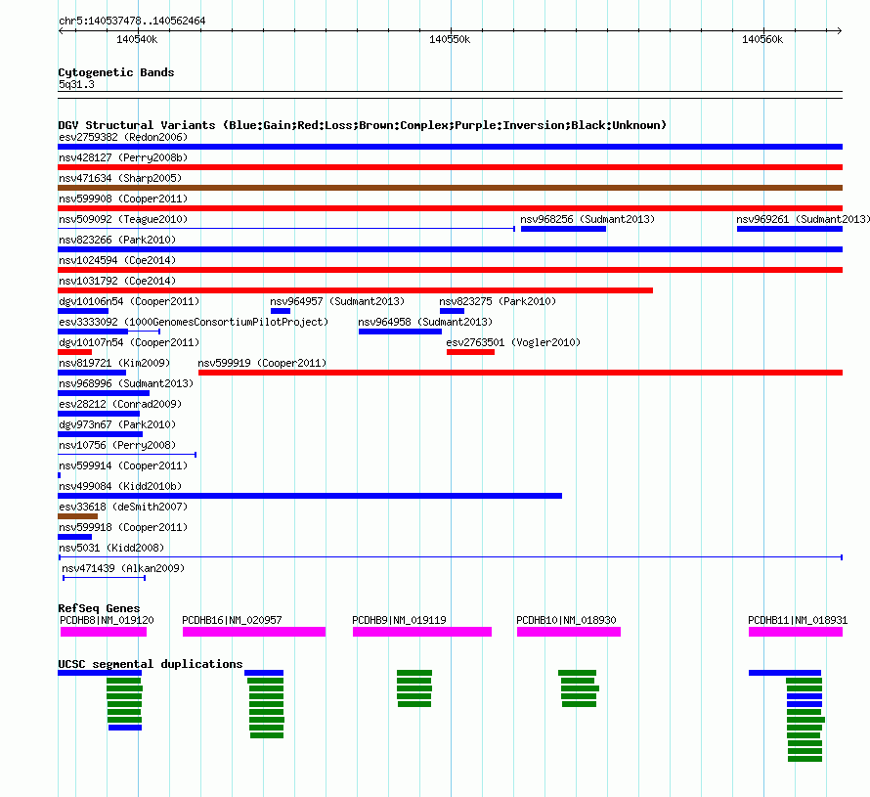This screenshot has height=797, width=870.
Task: Click the 140540k ruler tick label
Action: [x=137, y=39]
